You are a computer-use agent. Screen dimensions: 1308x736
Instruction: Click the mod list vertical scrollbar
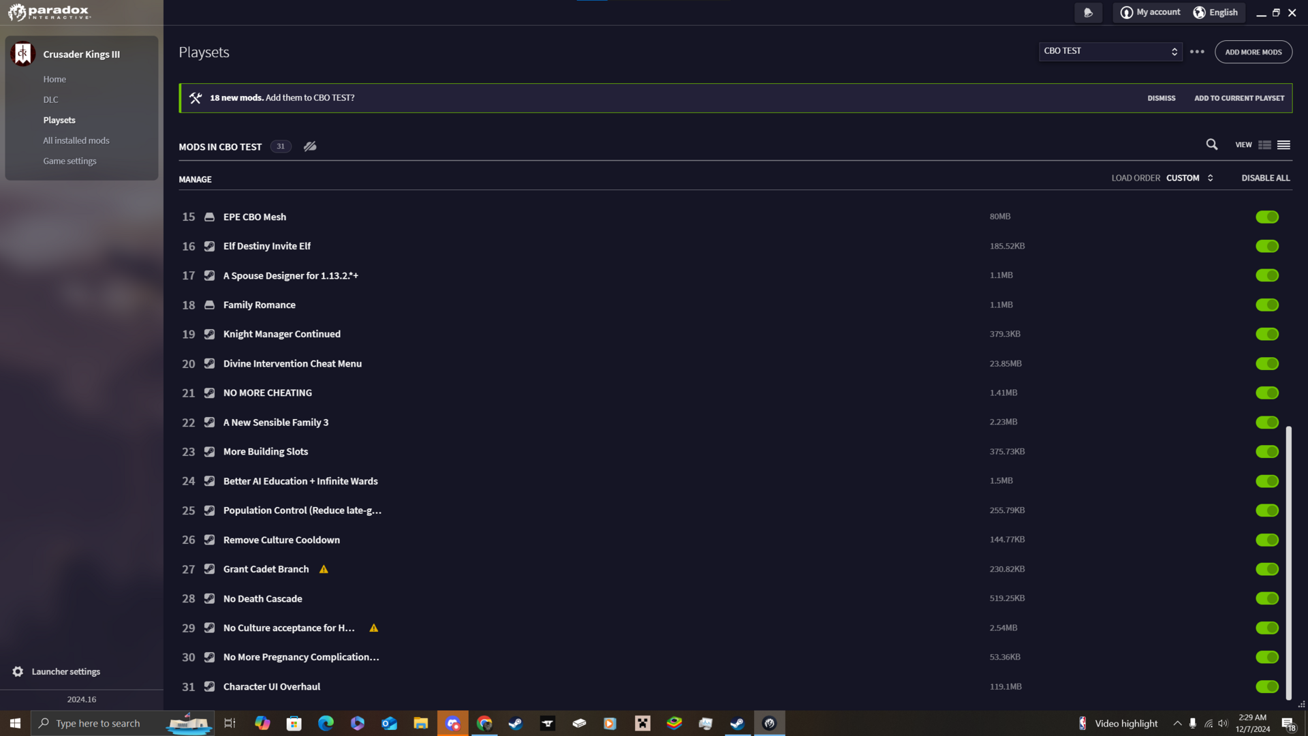point(1288,562)
